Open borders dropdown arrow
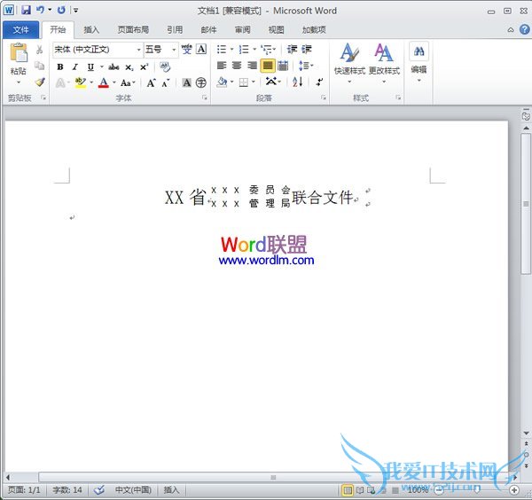Image resolution: width=532 pixels, height=500 pixels. (253, 82)
